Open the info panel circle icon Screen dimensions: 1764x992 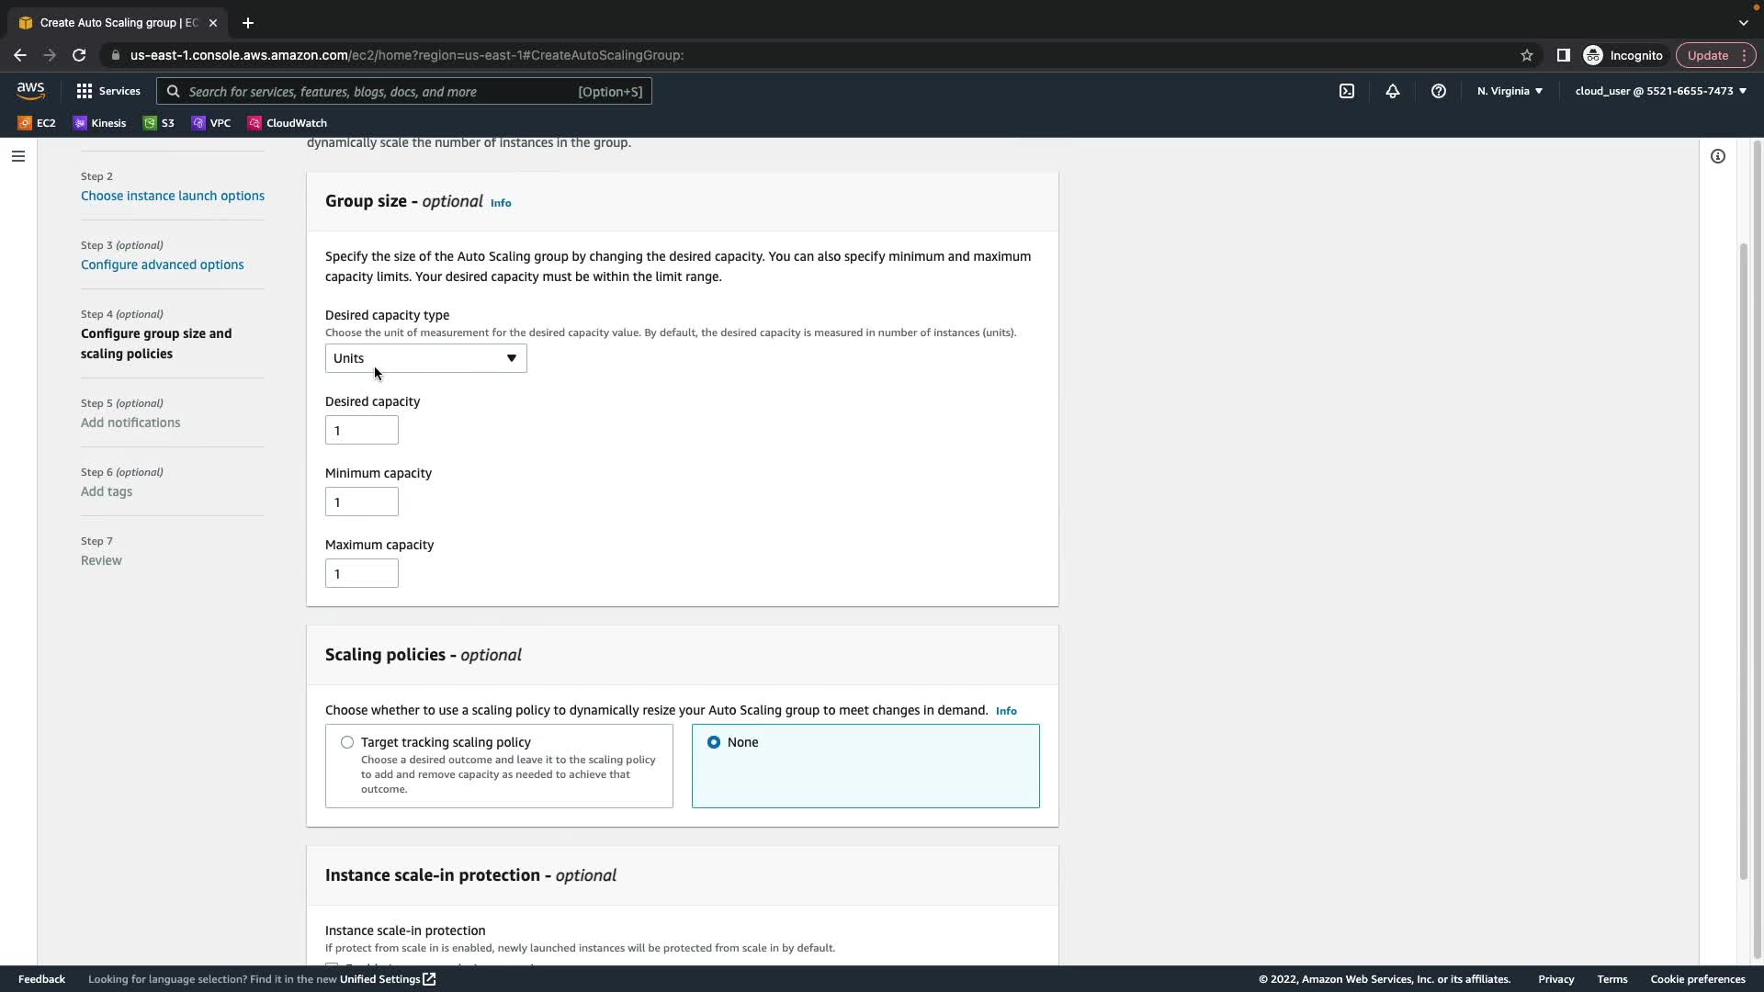1717,156
